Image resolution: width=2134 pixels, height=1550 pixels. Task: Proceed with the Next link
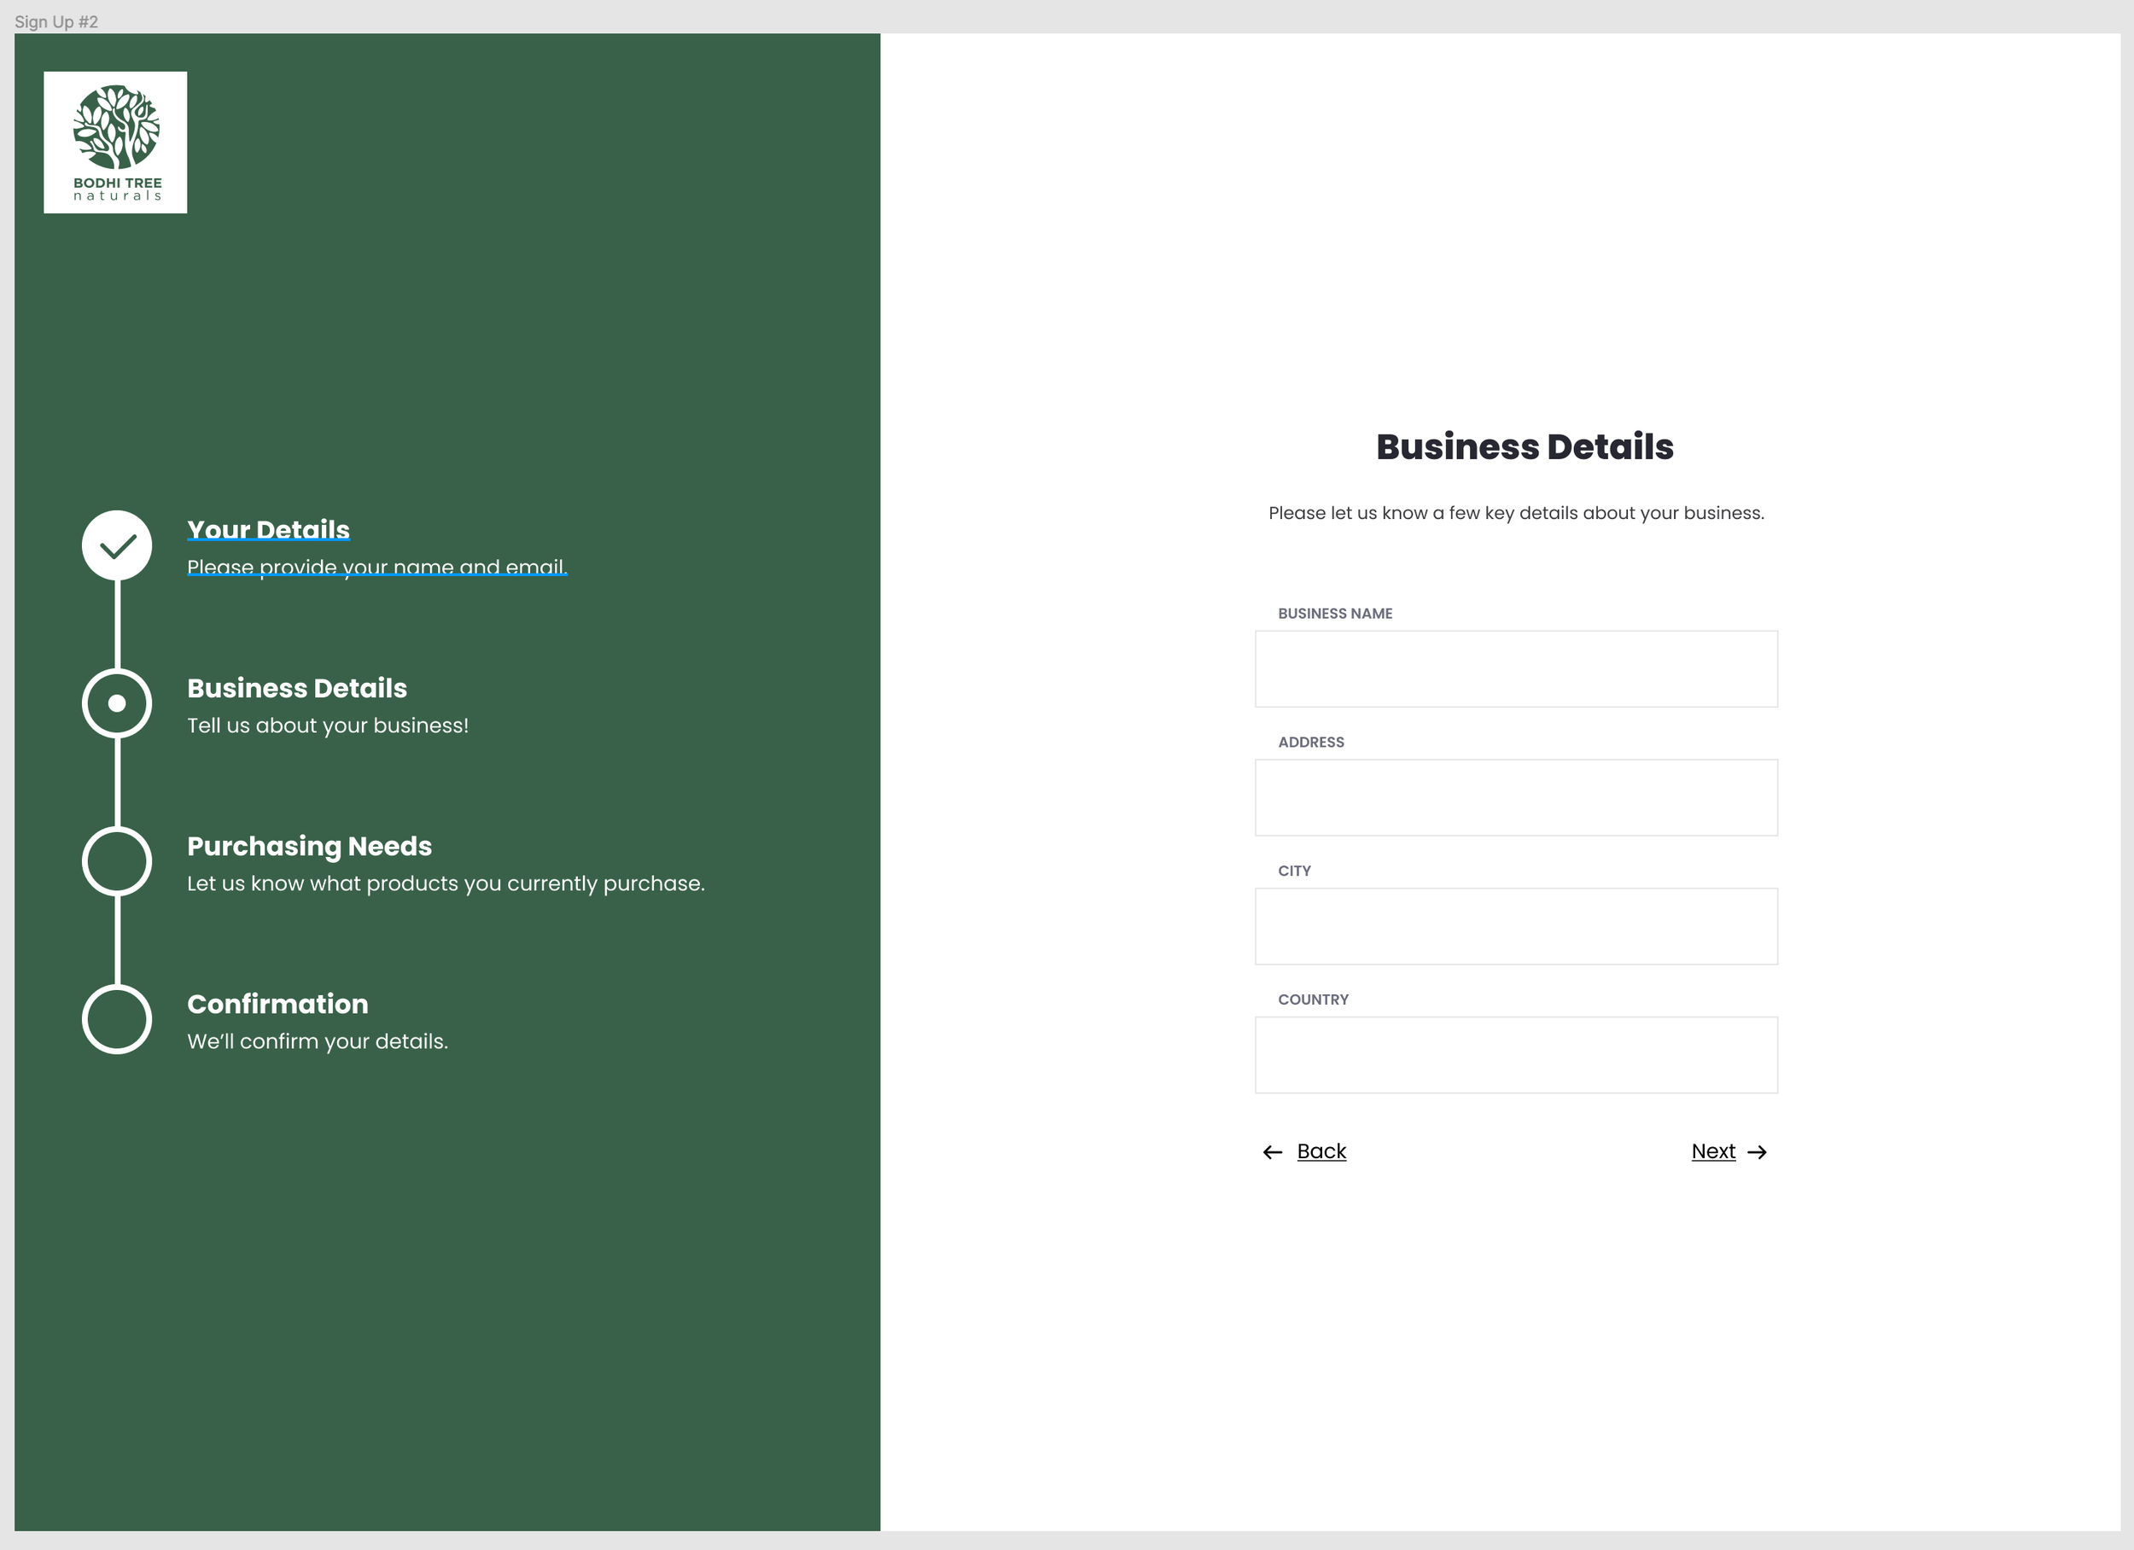[1713, 1152]
